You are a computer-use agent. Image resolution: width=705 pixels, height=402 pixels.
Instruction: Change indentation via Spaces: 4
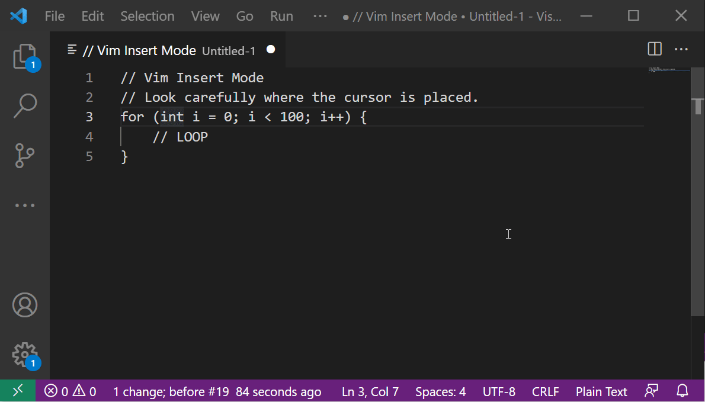441,392
